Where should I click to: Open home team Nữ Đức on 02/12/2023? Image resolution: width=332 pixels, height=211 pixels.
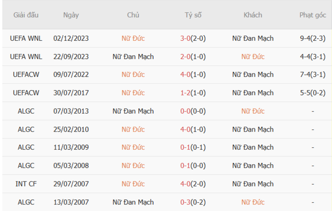tap(133, 38)
